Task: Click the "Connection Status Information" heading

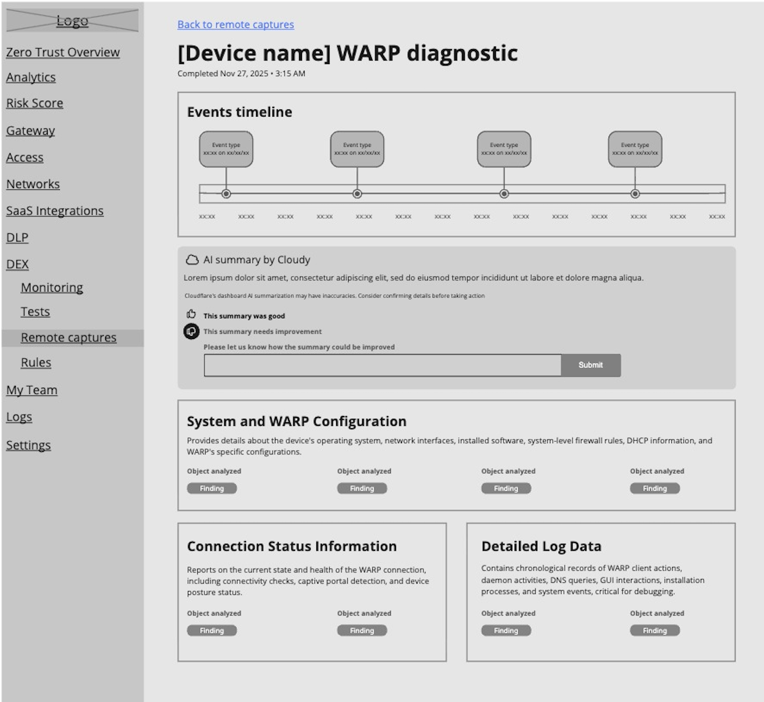Action: (x=292, y=546)
